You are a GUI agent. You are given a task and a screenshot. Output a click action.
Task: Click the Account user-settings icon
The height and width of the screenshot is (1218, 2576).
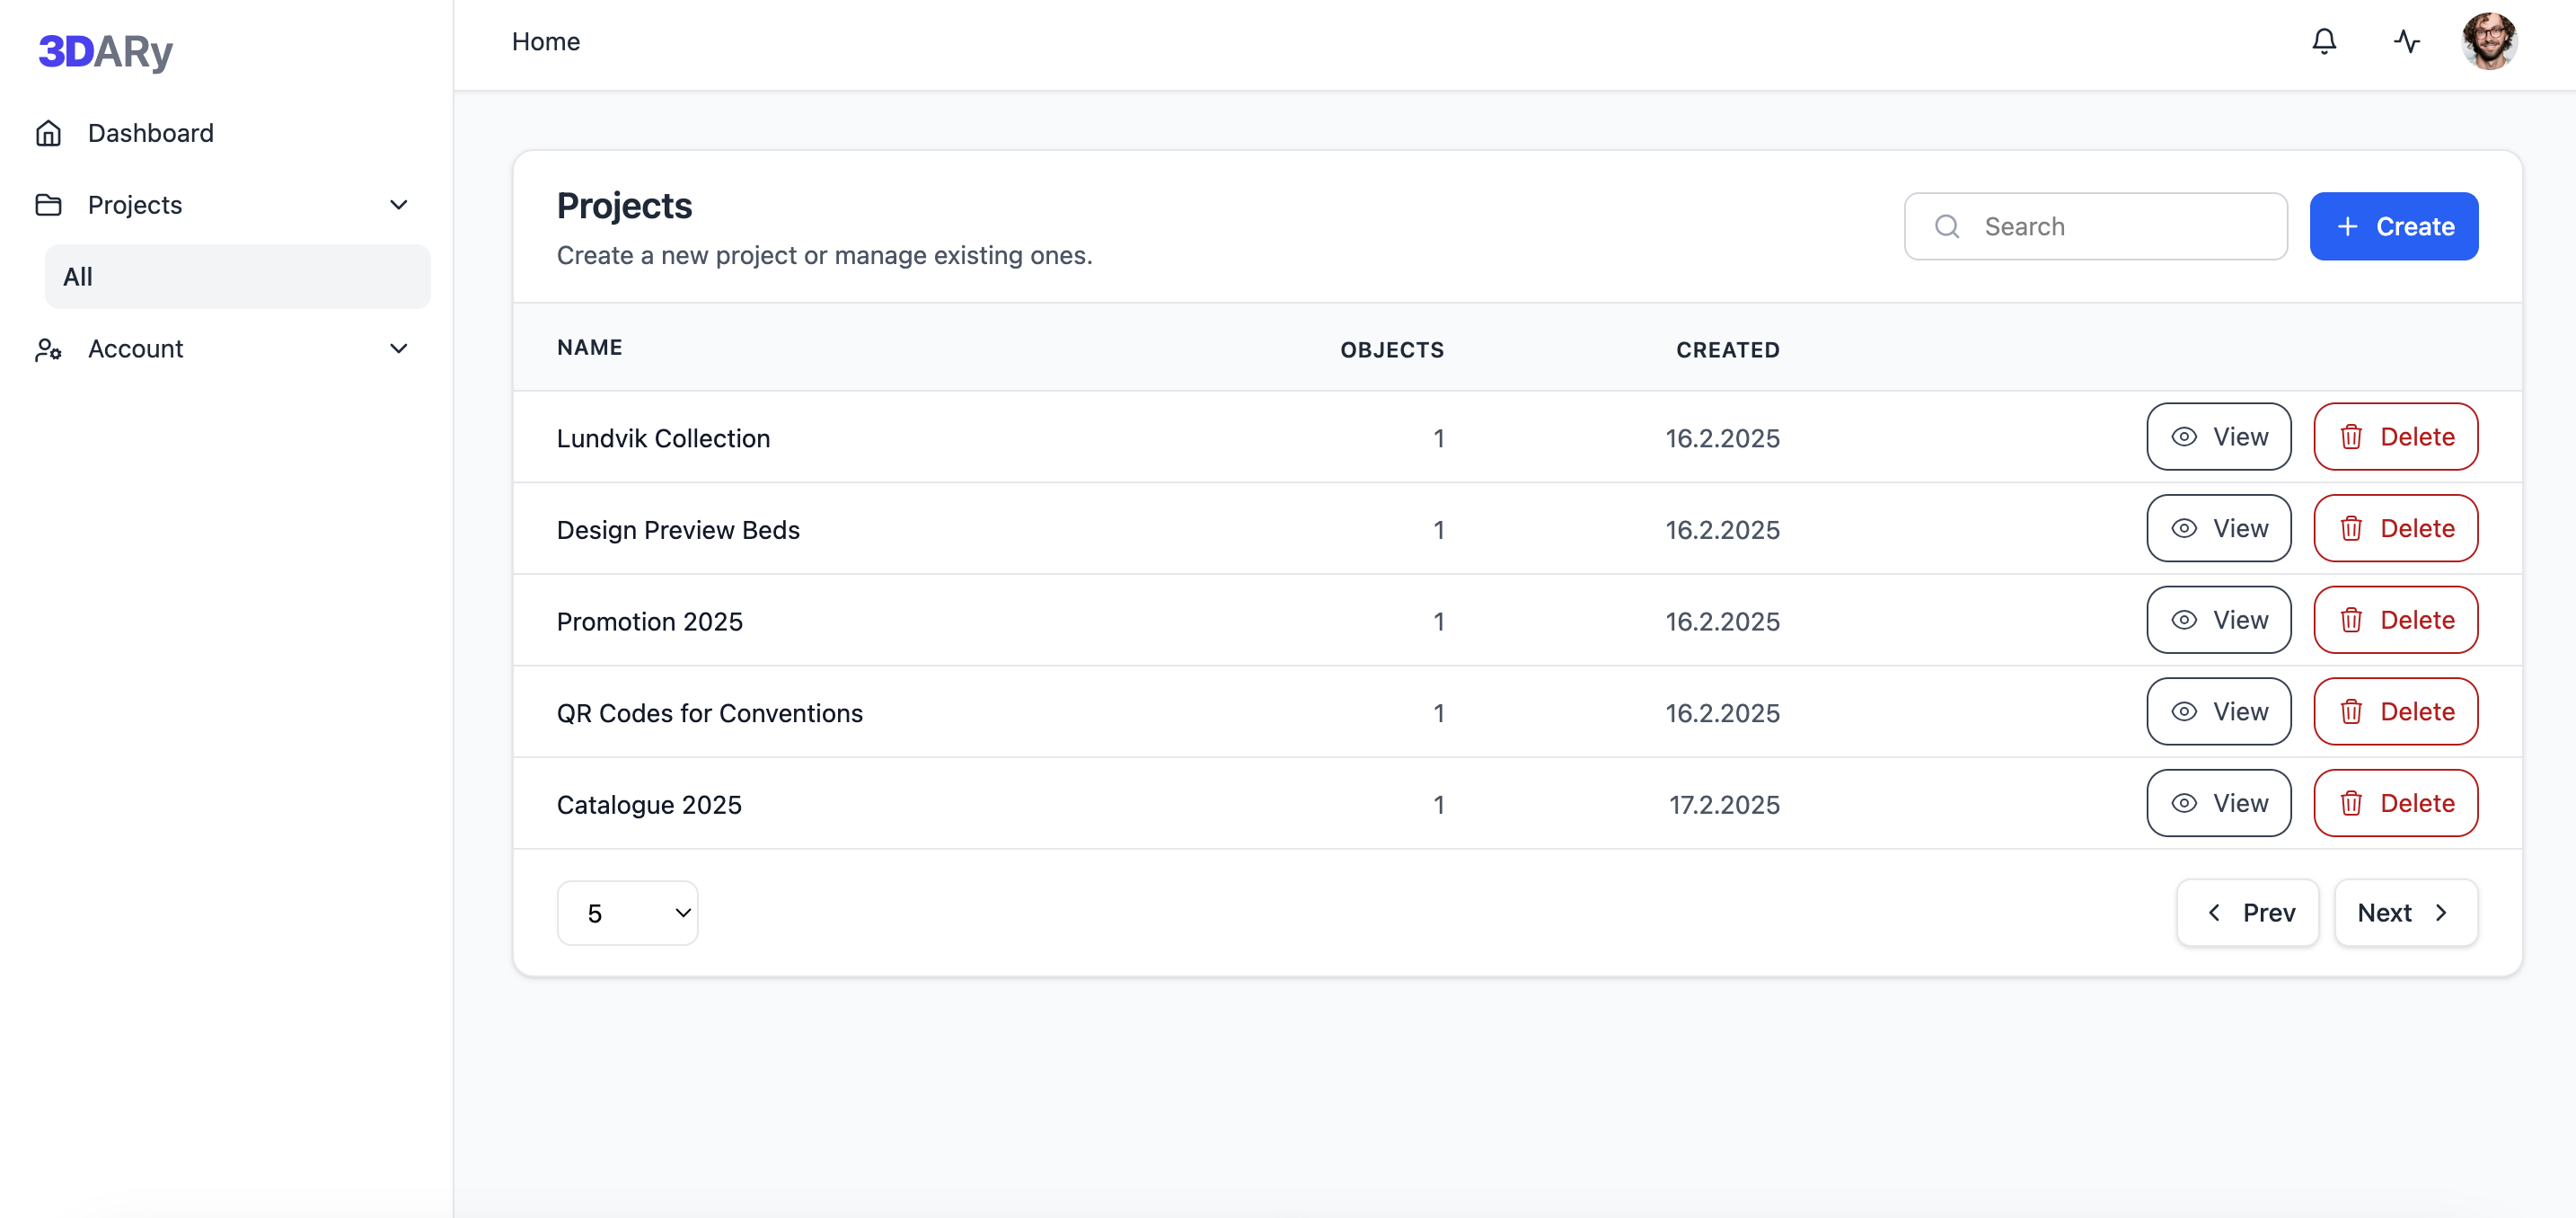(48, 349)
